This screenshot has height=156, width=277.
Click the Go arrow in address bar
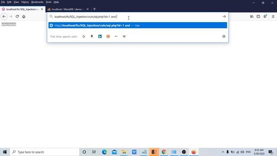click(x=224, y=16)
